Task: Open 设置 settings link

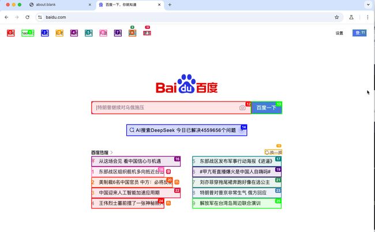Action: pos(339,33)
